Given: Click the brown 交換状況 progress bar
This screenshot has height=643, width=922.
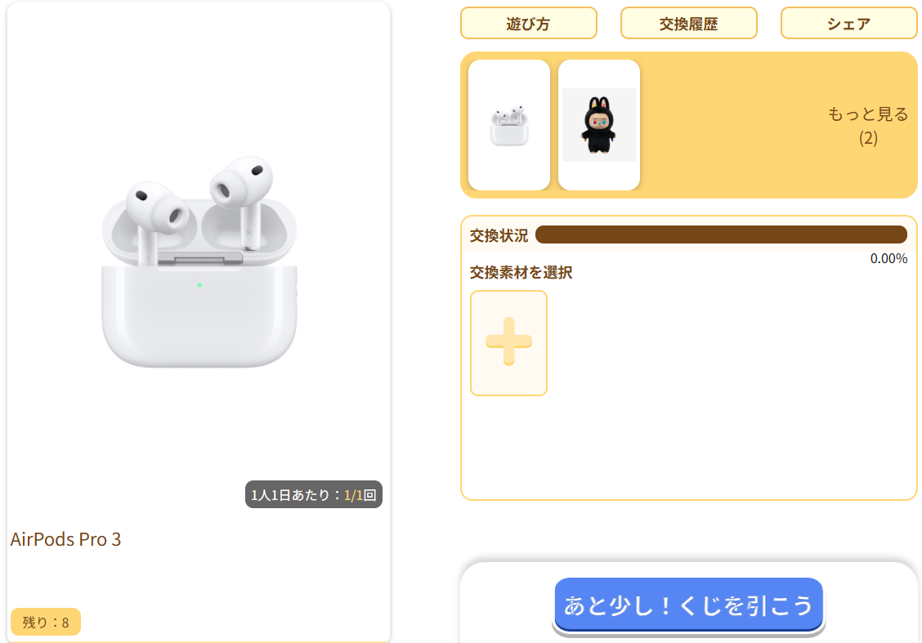Looking at the screenshot, I should tap(721, 234).
